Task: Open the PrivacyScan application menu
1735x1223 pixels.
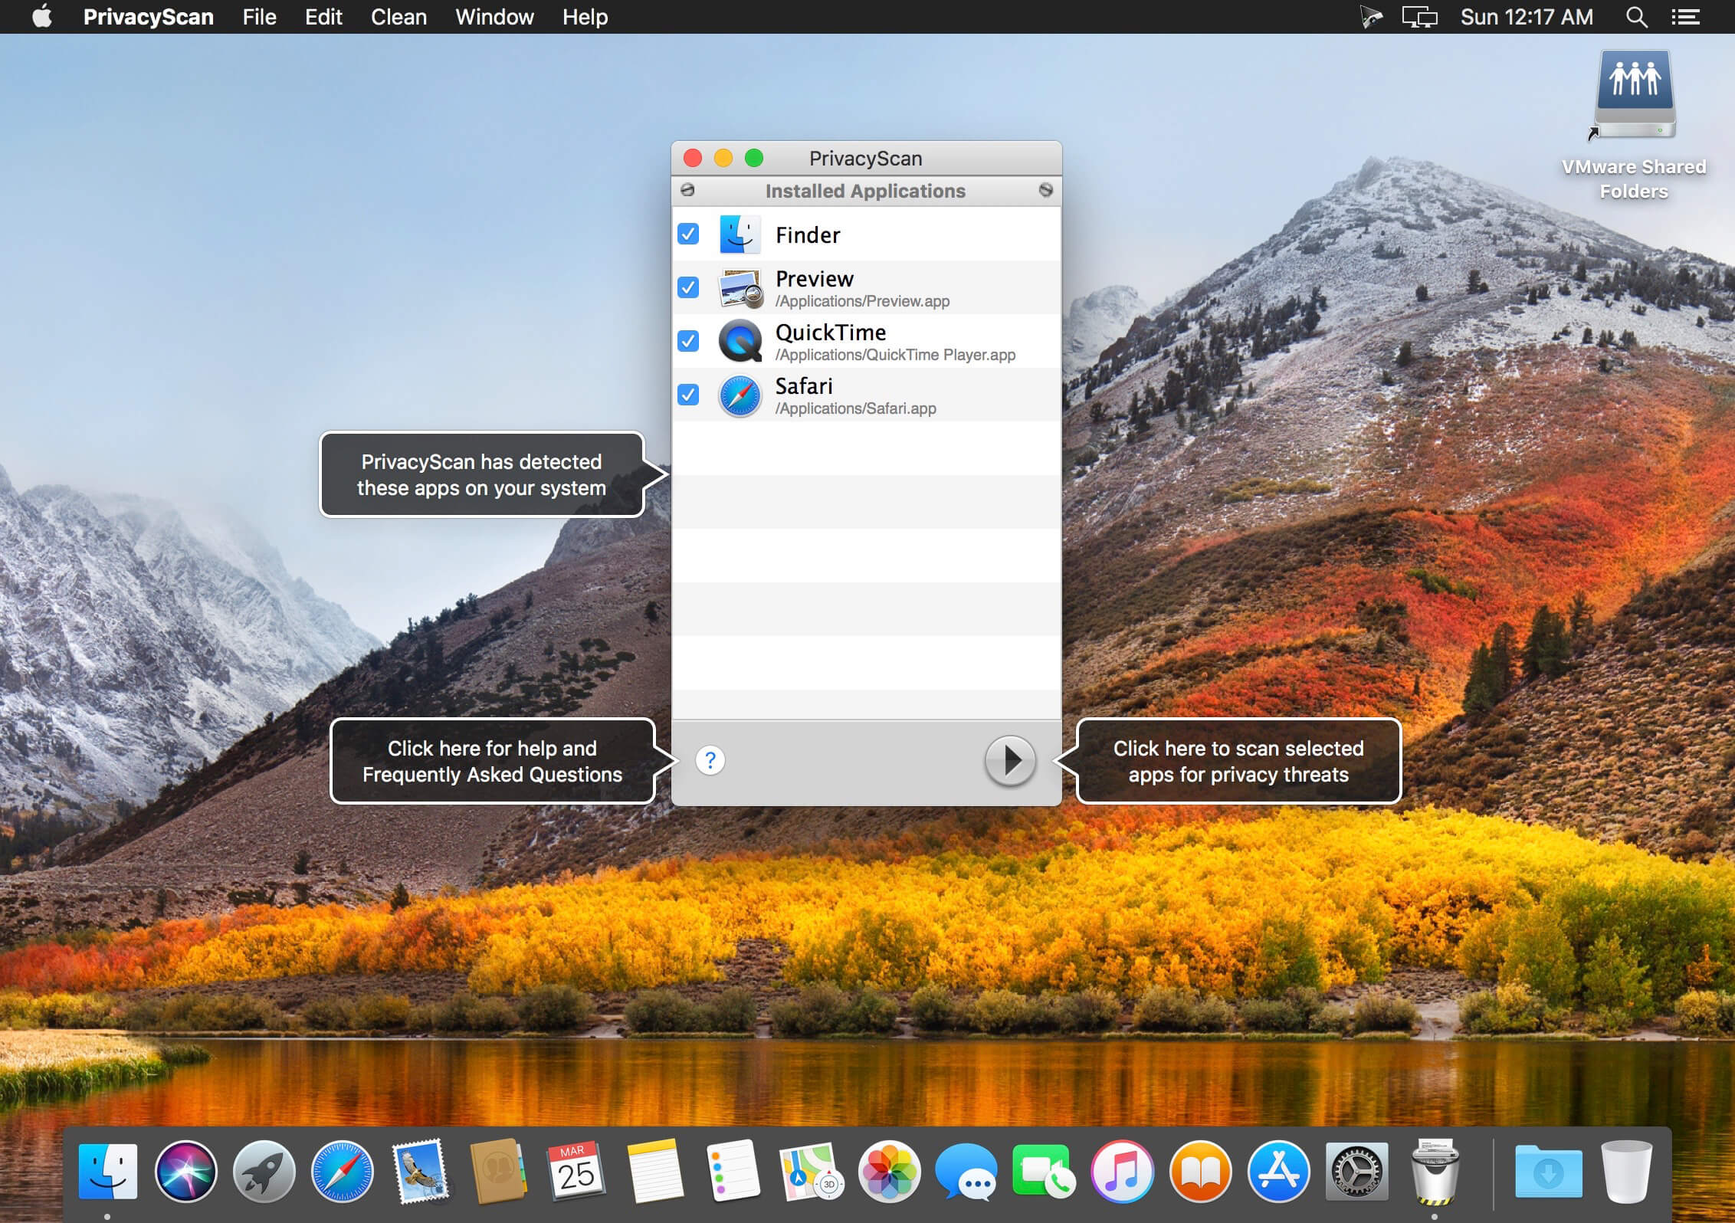Action: 148,17
